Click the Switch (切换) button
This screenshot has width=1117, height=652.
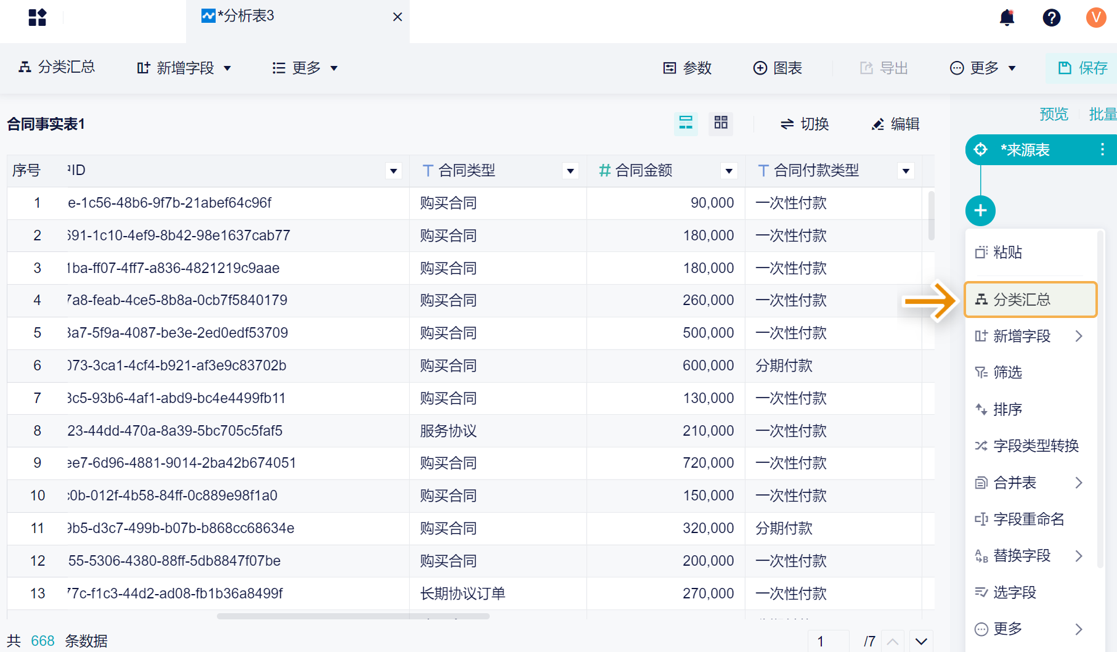pos(805,124)
